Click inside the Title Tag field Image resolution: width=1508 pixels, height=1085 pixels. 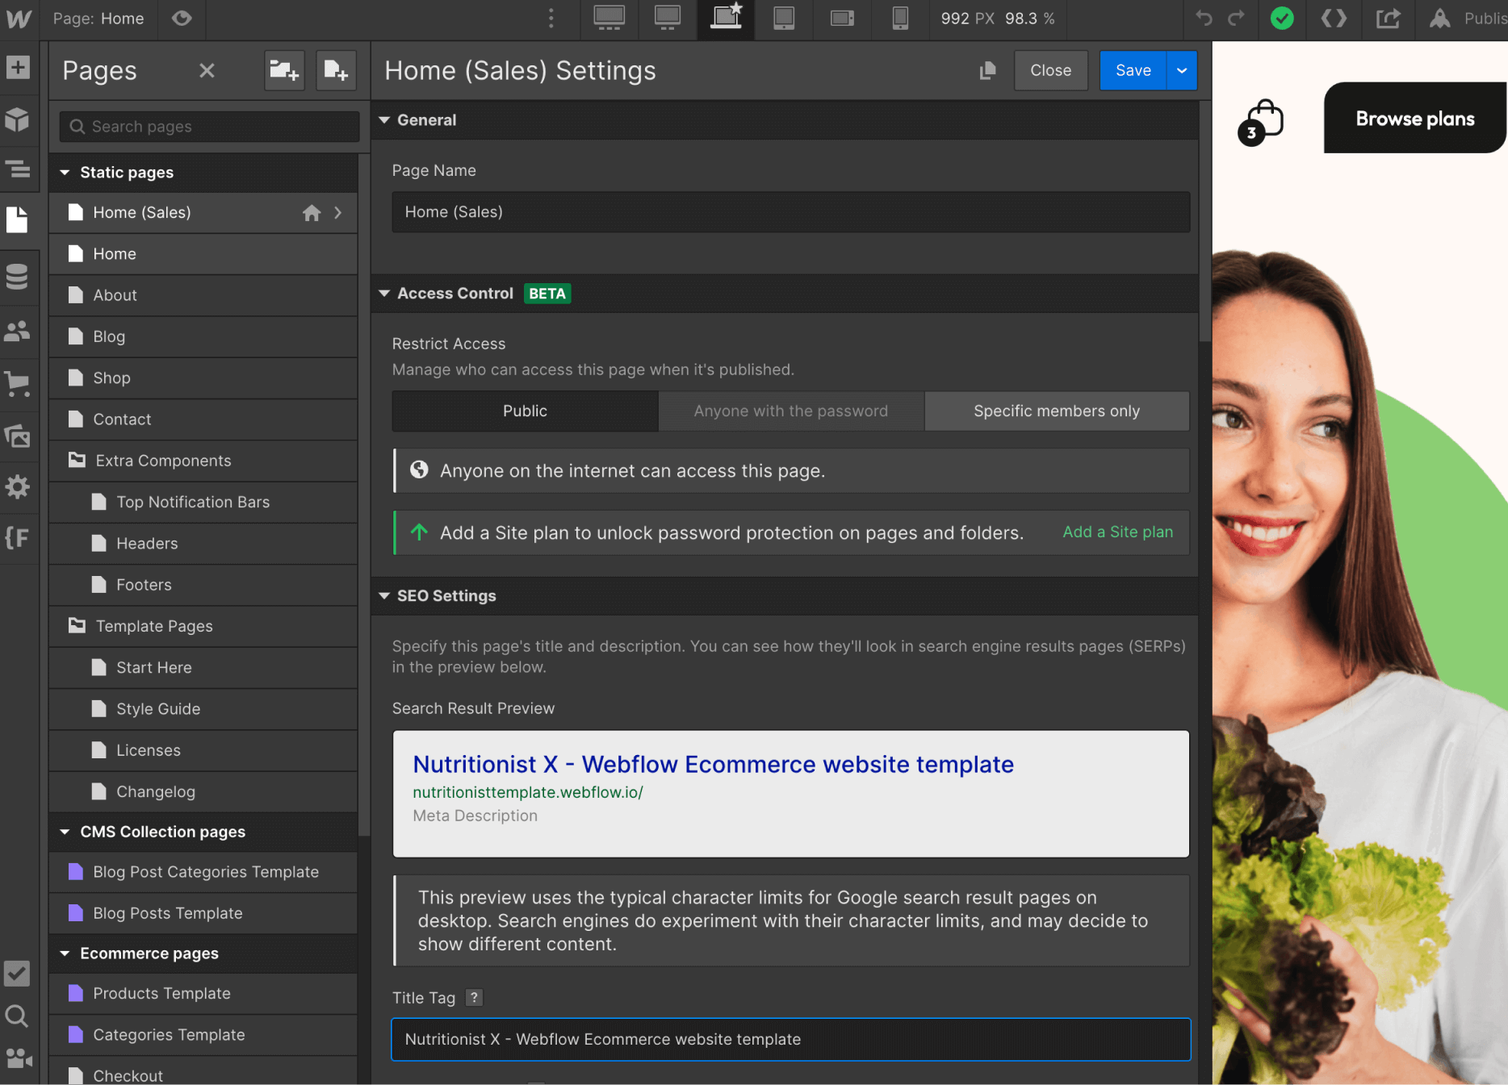tap(790, 1039)
